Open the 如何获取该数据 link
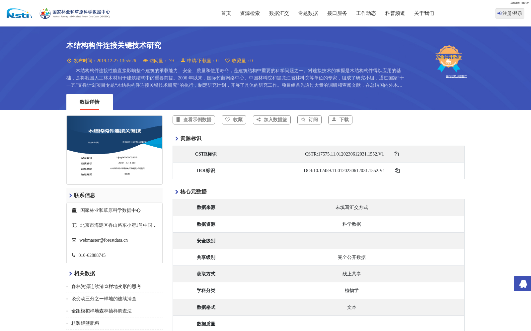This screenshot has width=531, height=331. coord(456,76)
